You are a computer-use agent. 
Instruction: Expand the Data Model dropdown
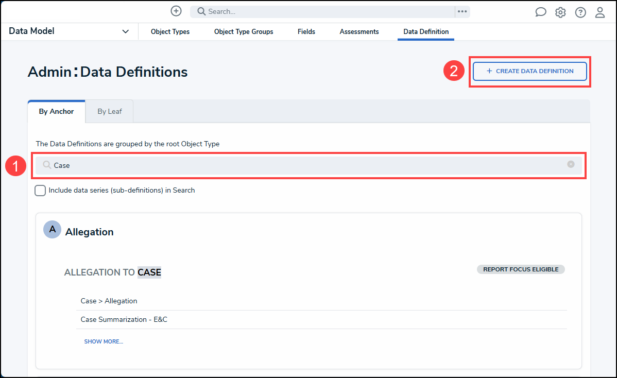(125, 31)
